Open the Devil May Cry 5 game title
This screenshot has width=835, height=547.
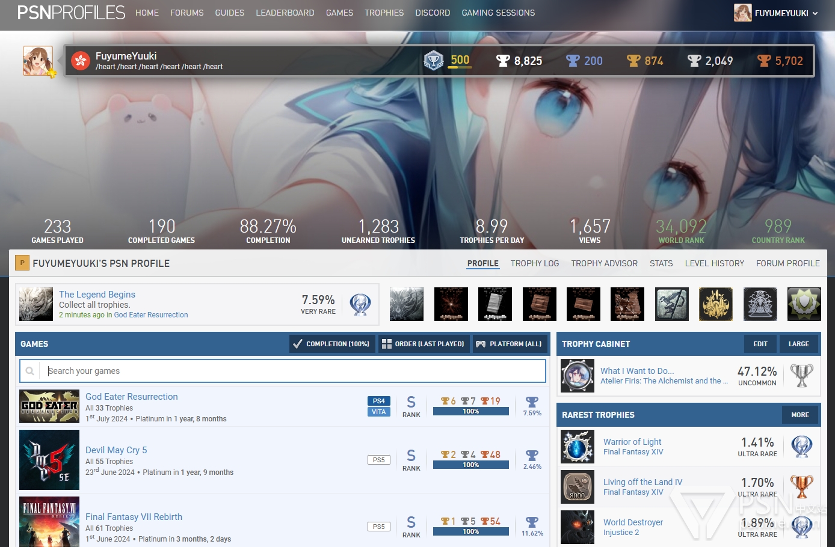point(116,450)
